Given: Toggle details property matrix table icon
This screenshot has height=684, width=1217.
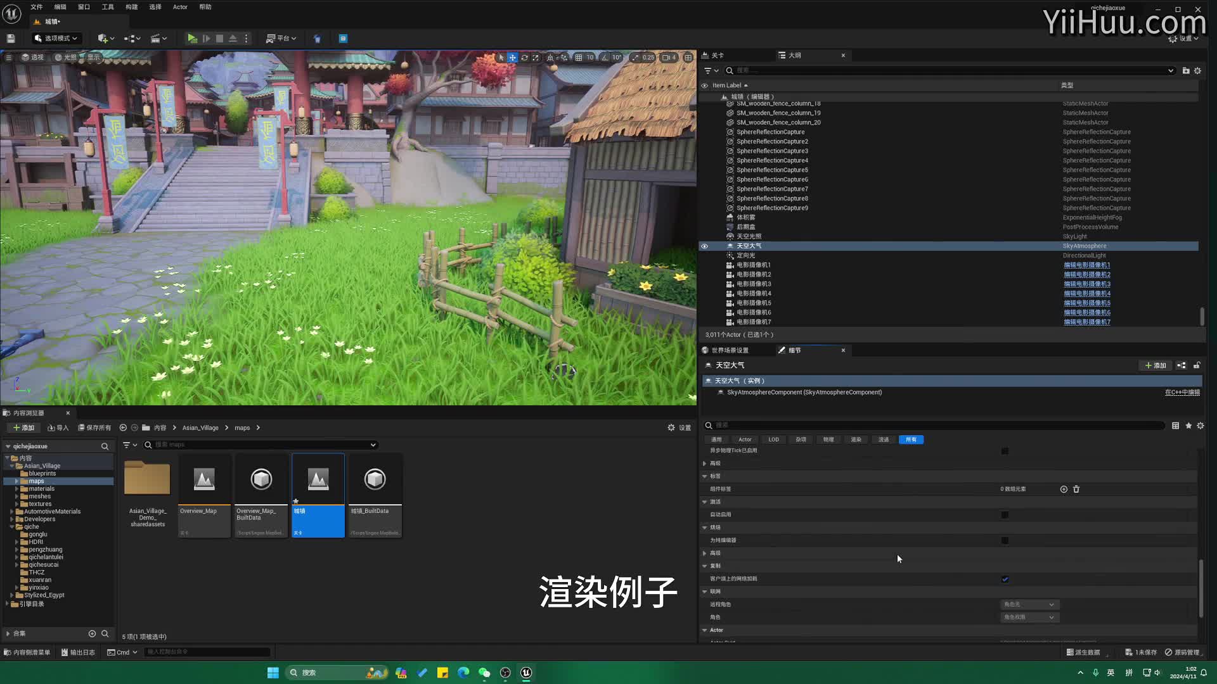Looking at the screenshot, I should [x=1175, y=426].
